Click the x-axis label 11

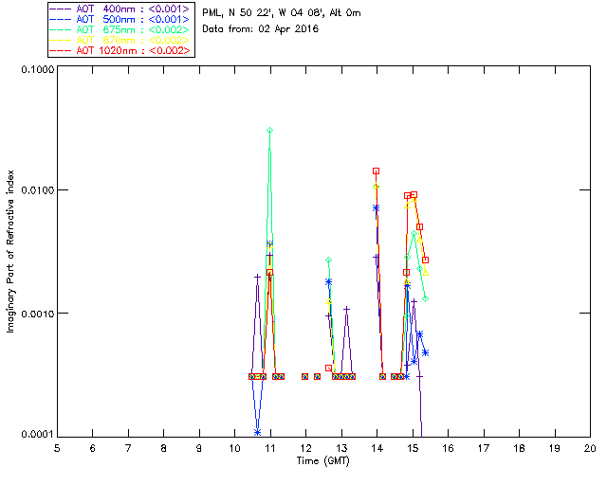coord(270,448)
